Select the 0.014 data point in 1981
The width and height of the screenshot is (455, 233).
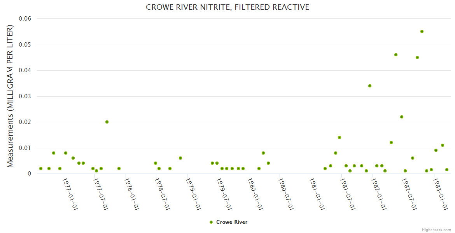(x=339, y=137)
